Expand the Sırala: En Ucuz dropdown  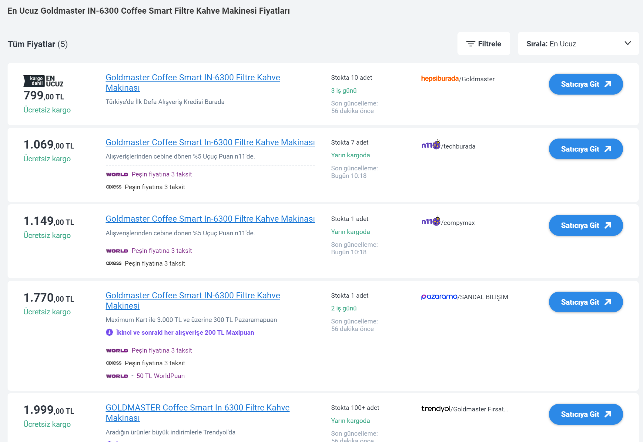click(x=578, y=44)
